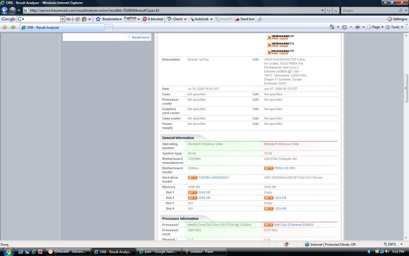Open the Windows Start menu
409x256 pixels.
click(x=8, y=252)
